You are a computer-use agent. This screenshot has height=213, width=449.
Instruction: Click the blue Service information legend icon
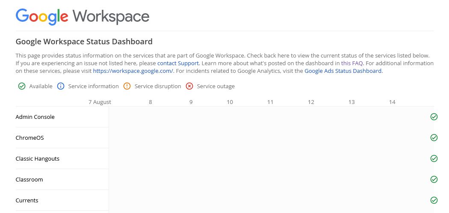click(61, 86)
